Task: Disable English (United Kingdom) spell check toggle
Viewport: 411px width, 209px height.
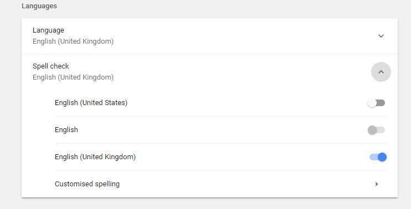Action: click(x=378, y=157)
